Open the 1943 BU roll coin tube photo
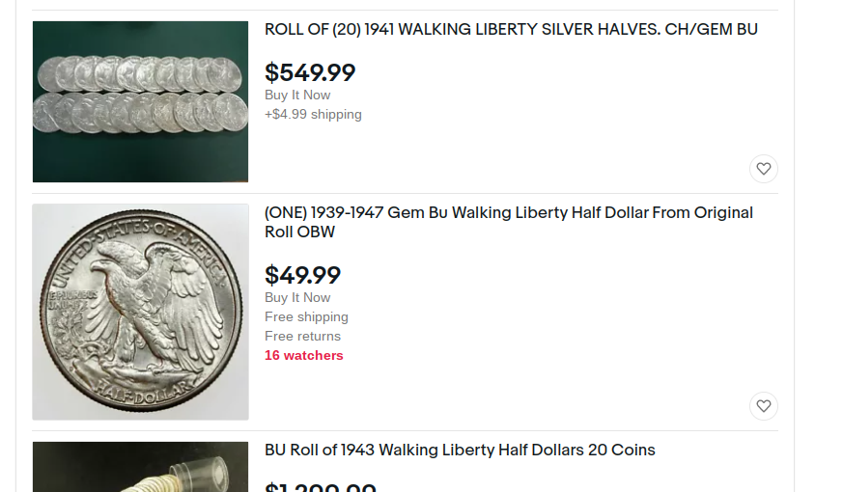This screenshot has width=843, height=492. [140, 468]
